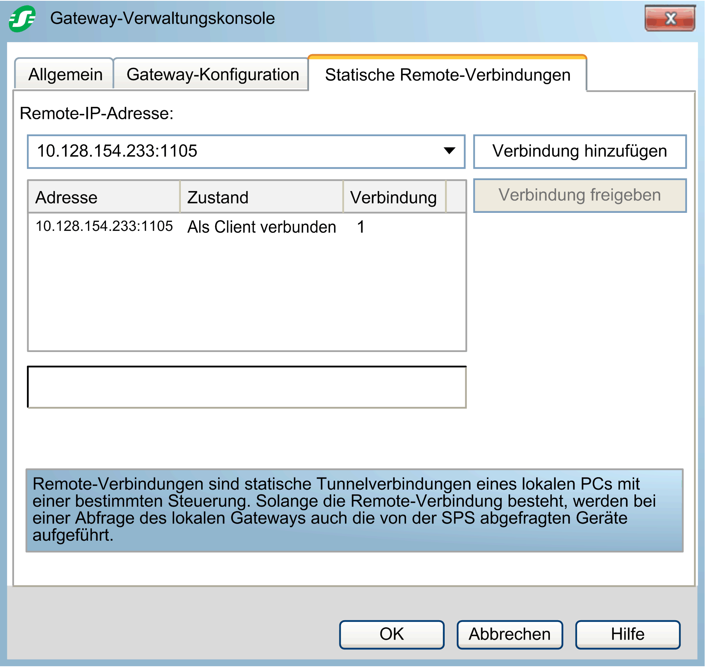Open help with the Hilfe button

tap(628, 634)
